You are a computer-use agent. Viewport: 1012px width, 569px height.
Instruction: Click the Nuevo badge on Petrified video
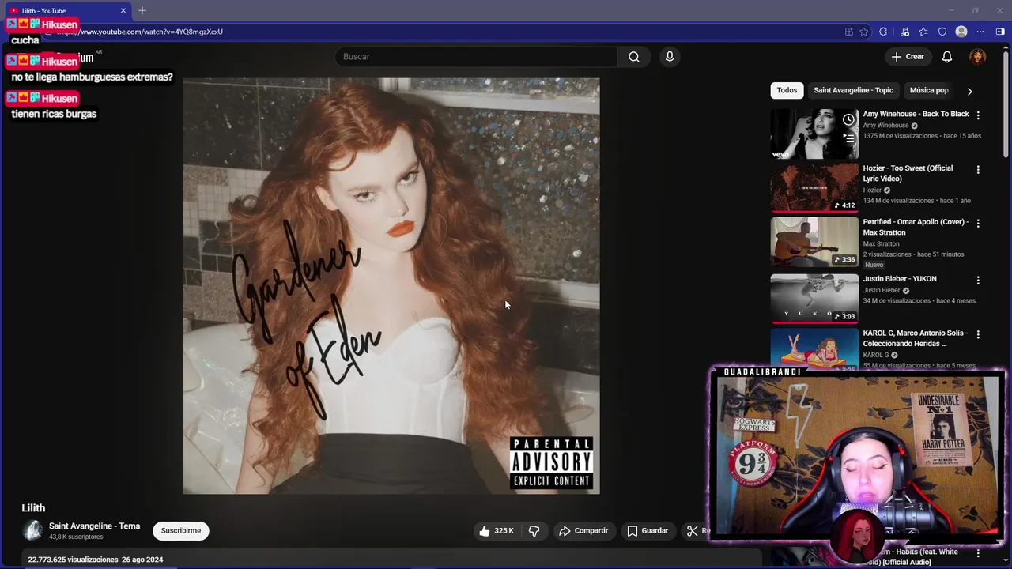[x=874, y=265]
